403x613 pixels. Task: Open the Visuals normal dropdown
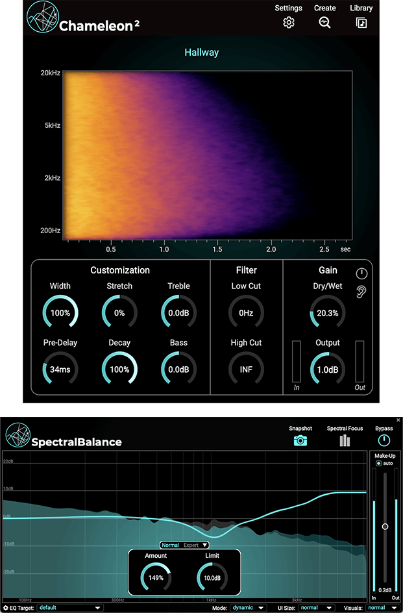(x=382, y=608)
